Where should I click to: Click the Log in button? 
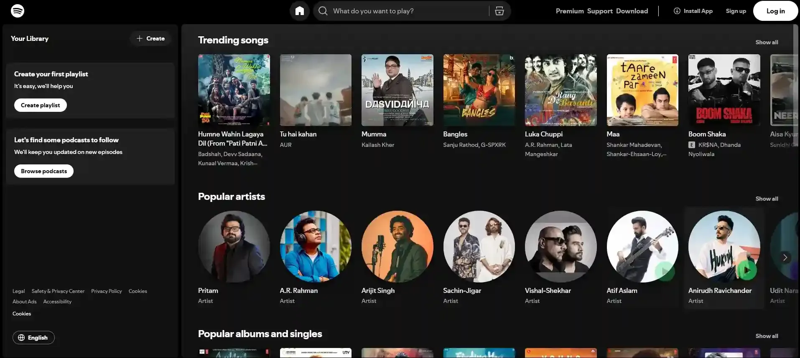(775, 11)
